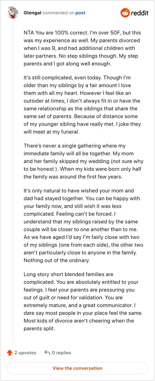155x381 pixels.
Task: Open Glengal's user profile link
Action: click(x=33, y=13)
